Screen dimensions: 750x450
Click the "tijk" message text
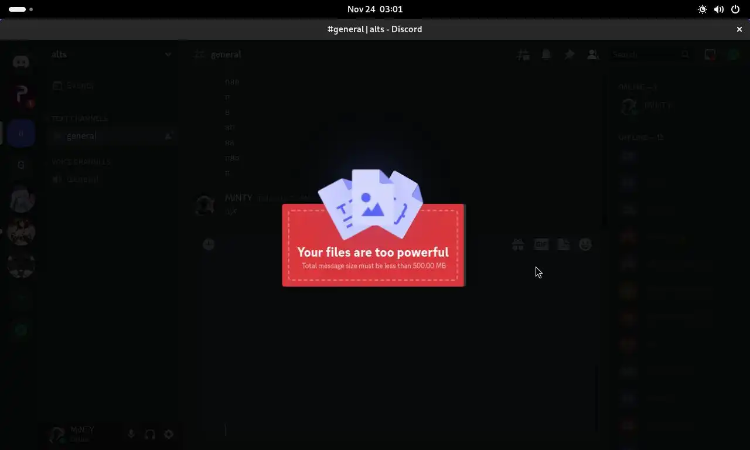pos(231,211)
